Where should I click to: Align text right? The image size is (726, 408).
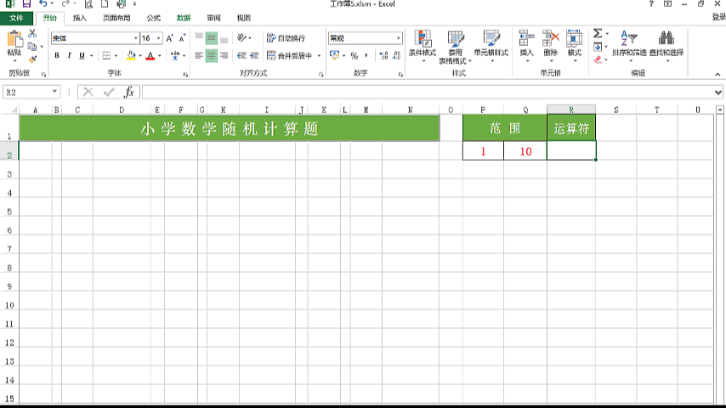[x=224, y=55]
